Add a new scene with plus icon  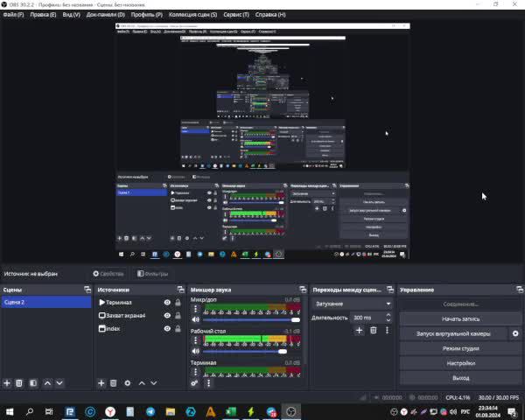[7, 383]
